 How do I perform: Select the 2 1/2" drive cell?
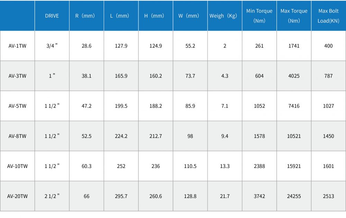point(52,196)
